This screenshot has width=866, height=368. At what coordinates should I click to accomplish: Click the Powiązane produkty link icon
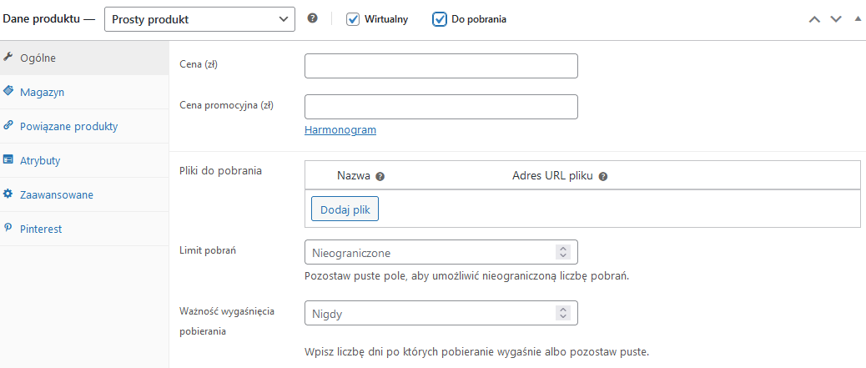8,125
